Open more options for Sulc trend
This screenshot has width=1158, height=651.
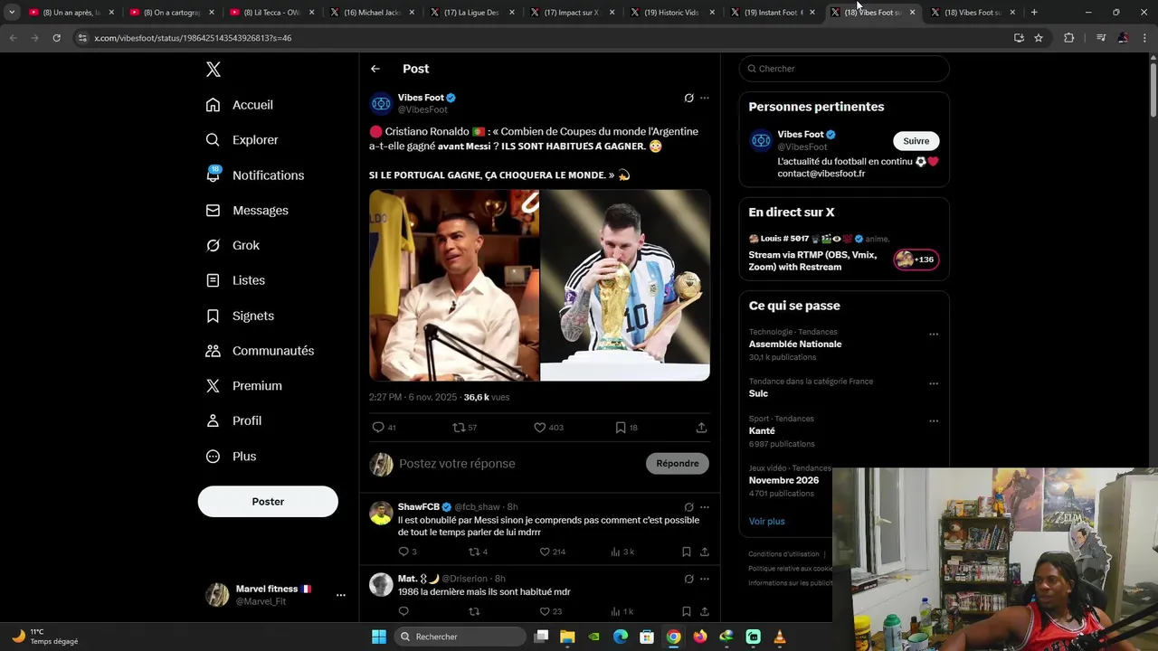pyautogui.click(x=934, y=384)
